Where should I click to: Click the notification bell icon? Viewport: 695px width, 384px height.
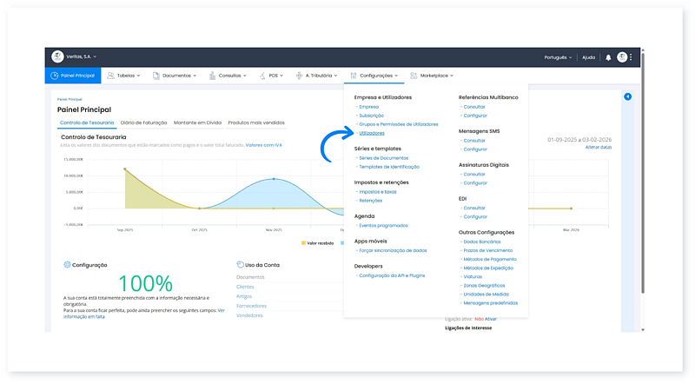tap(608, 57)
